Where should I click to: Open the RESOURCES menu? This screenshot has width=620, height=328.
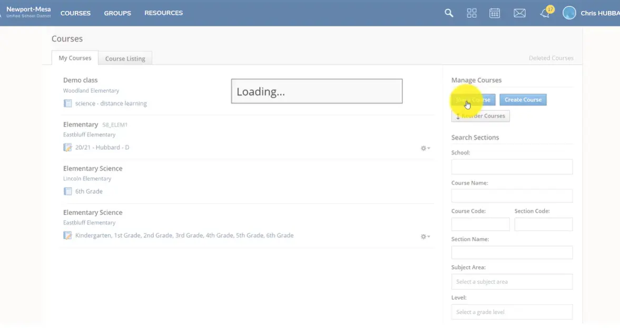(x=163, y=13)
